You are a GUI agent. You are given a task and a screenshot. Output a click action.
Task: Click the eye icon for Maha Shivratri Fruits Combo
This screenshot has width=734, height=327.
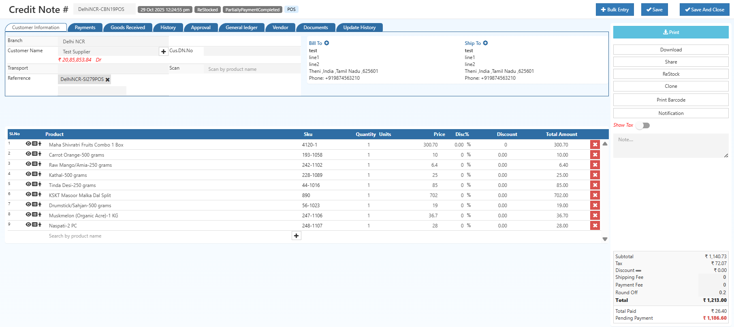coord(28,144)
